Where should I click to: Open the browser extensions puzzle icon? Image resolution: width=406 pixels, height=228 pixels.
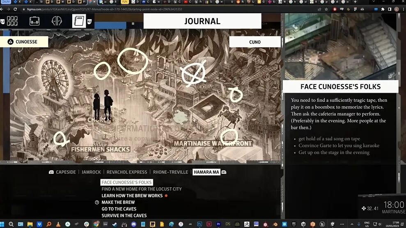coord(383,9)
